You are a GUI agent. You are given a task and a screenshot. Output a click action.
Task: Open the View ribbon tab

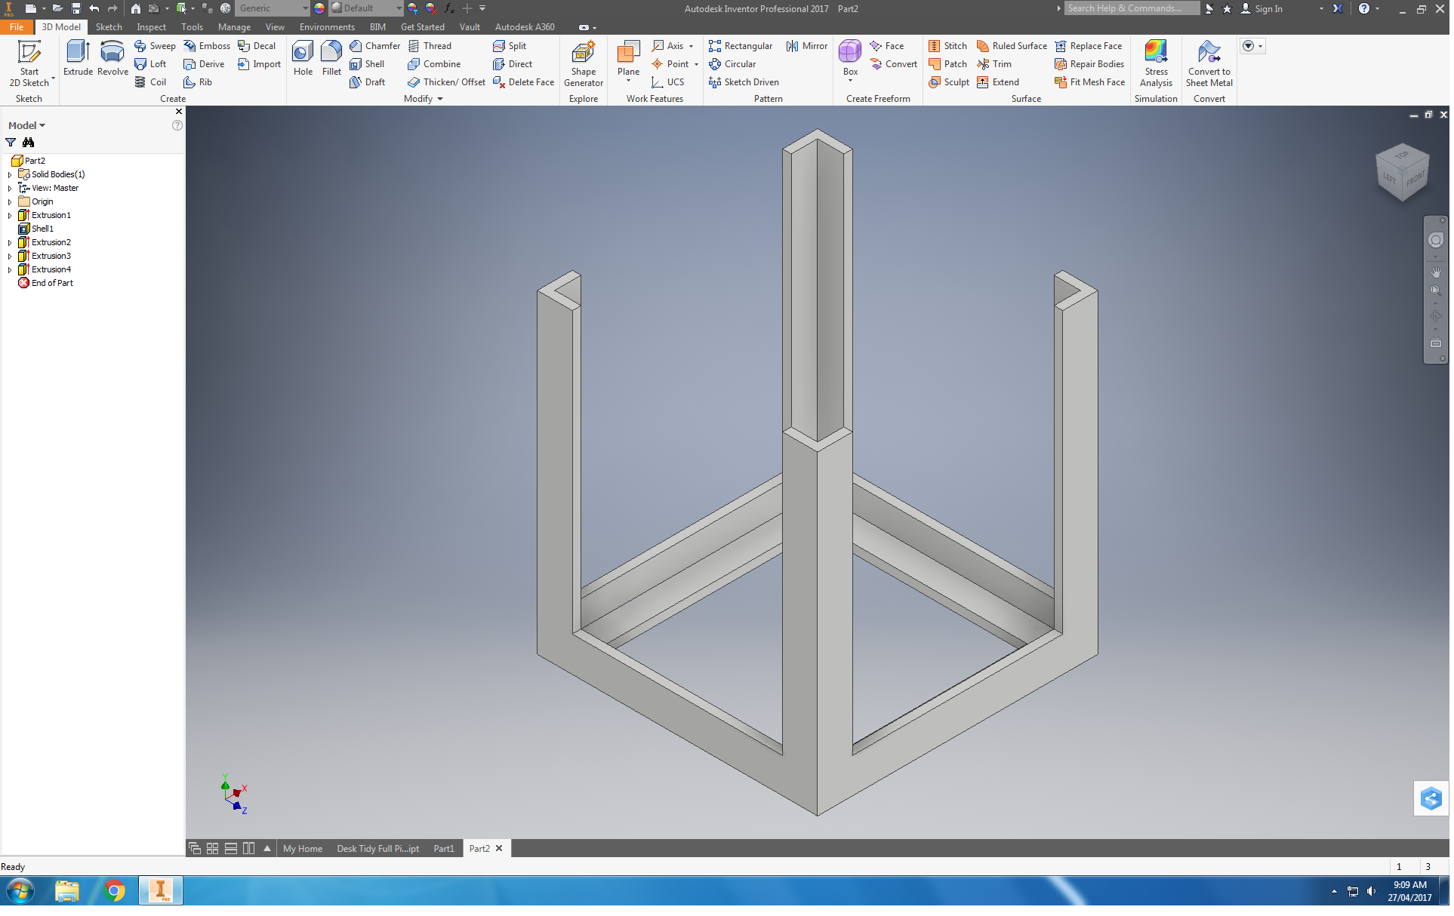(275, 27)
